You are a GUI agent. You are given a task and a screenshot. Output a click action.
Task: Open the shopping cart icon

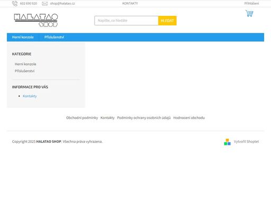pyautogui.click(x=249, y=13)
